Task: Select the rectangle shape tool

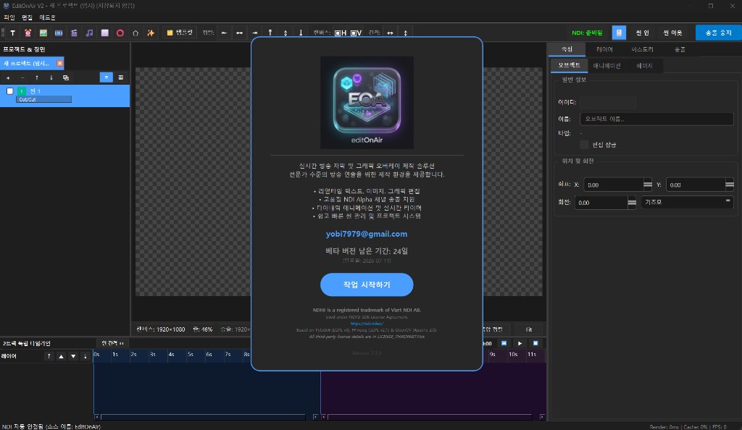Action: point(104,33)
